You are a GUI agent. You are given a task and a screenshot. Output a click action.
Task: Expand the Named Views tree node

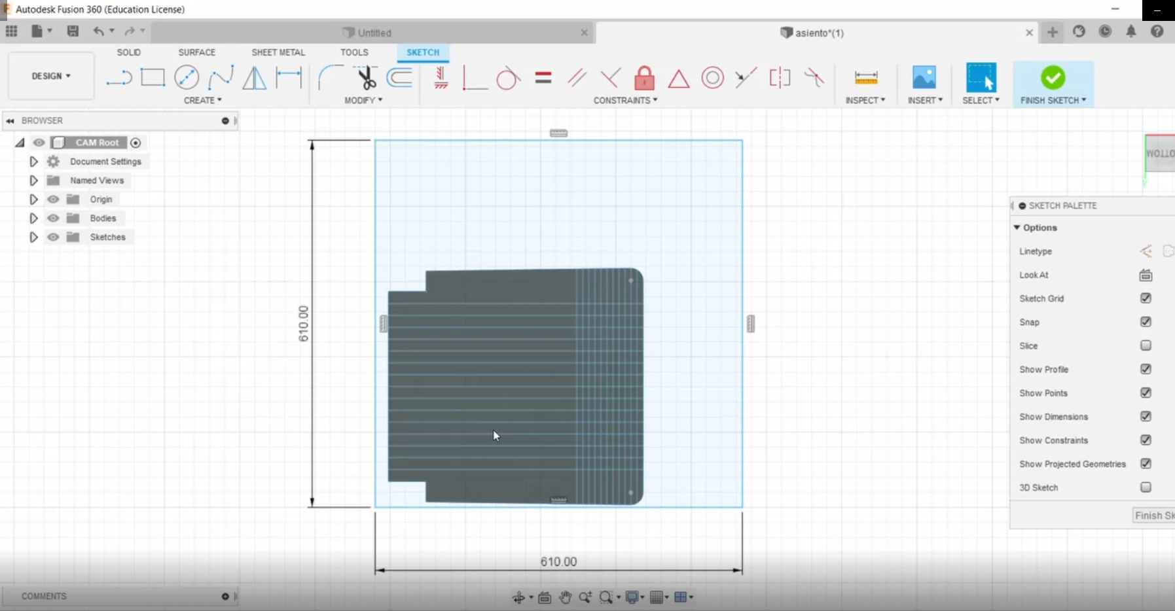[33, 180]
